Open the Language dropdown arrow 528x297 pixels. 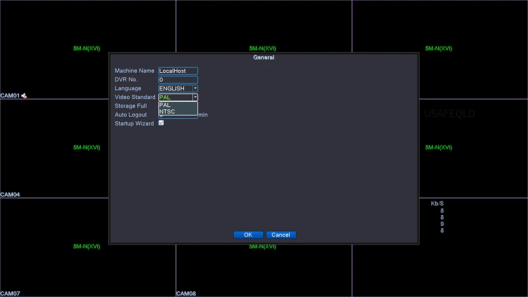click(195, 89)
